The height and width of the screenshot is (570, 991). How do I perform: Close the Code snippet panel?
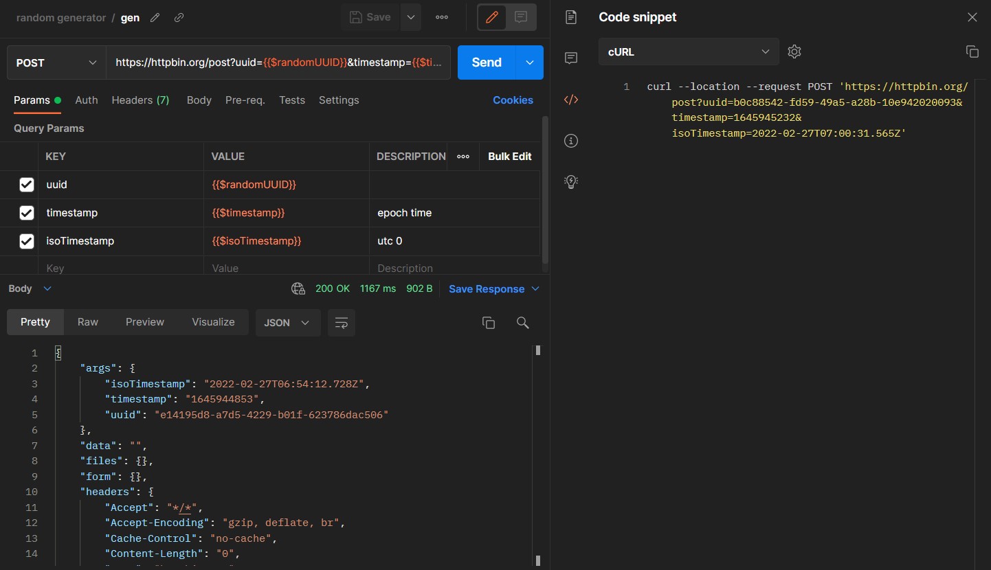(x=972, y=17)
